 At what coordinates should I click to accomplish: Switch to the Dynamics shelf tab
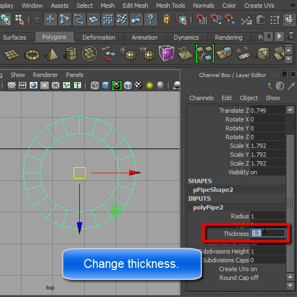tap(186, 37)
